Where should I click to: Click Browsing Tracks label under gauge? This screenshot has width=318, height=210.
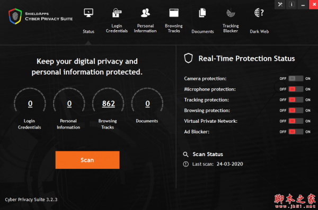108,124
